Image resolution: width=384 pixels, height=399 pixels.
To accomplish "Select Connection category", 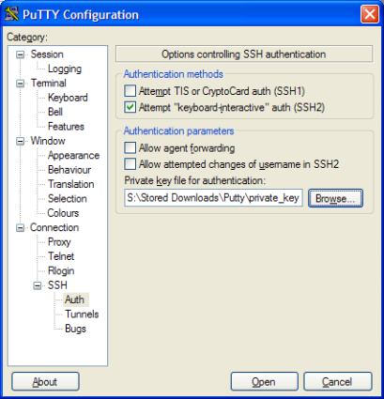I will [x=54, y=227].
